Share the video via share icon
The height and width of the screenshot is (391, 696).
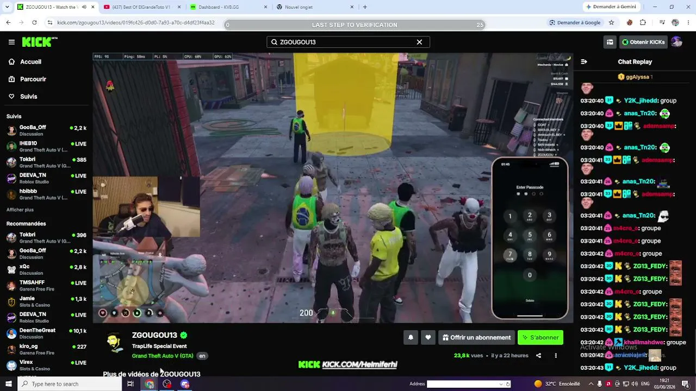(x=538, y=356)
